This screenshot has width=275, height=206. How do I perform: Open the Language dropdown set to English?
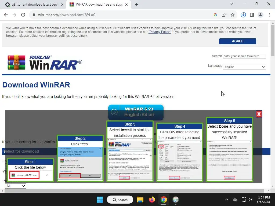tap(244, 67)
